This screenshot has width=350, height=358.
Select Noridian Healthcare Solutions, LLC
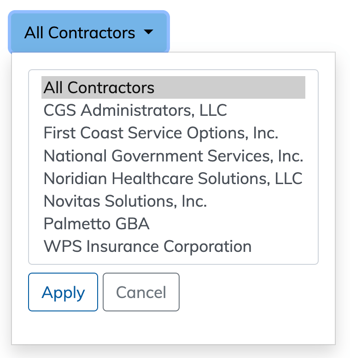pos(173,178)
